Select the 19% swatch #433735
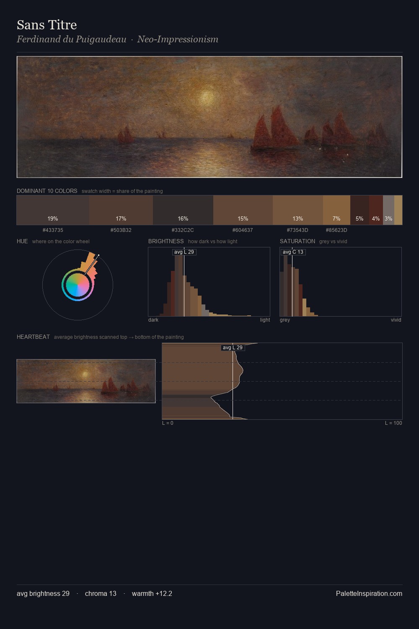419x629 pixels. (53, 210)
